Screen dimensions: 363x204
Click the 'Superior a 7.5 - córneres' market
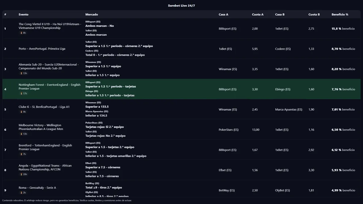click(x=103, y=167)
